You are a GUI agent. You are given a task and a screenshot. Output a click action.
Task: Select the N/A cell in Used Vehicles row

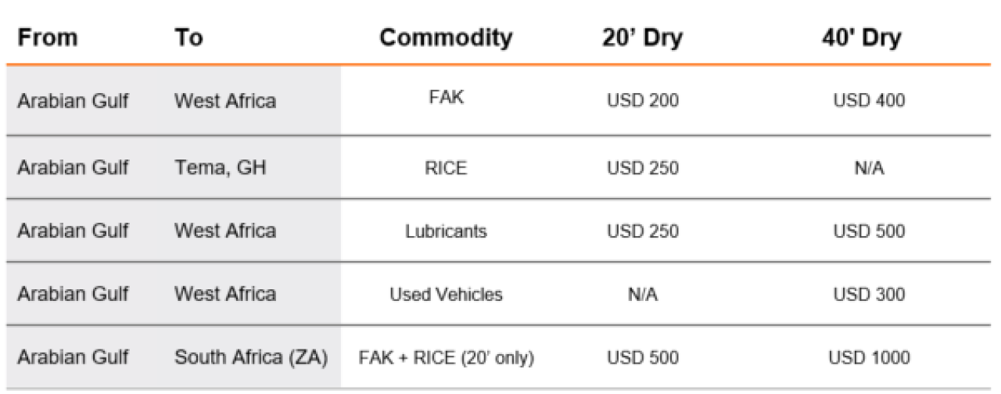(643, 295)
